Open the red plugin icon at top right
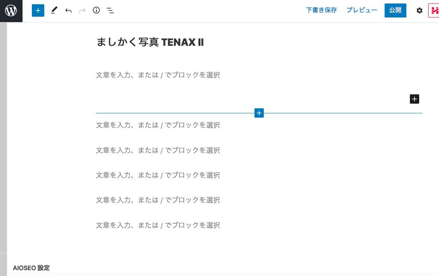 (x=434, y=10)
